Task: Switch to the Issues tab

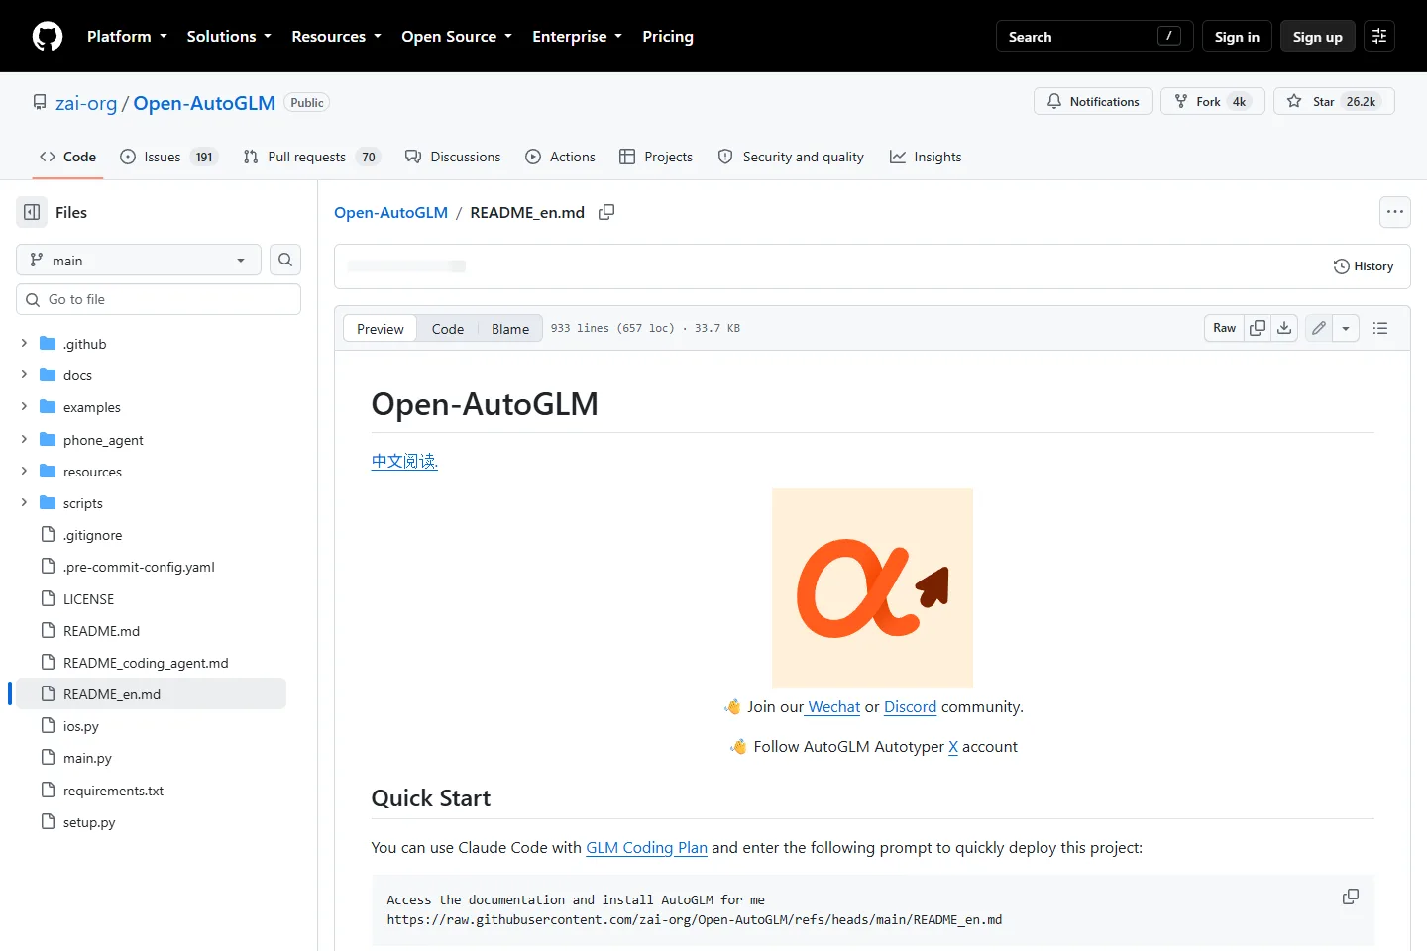Action: tap(168, 157)
